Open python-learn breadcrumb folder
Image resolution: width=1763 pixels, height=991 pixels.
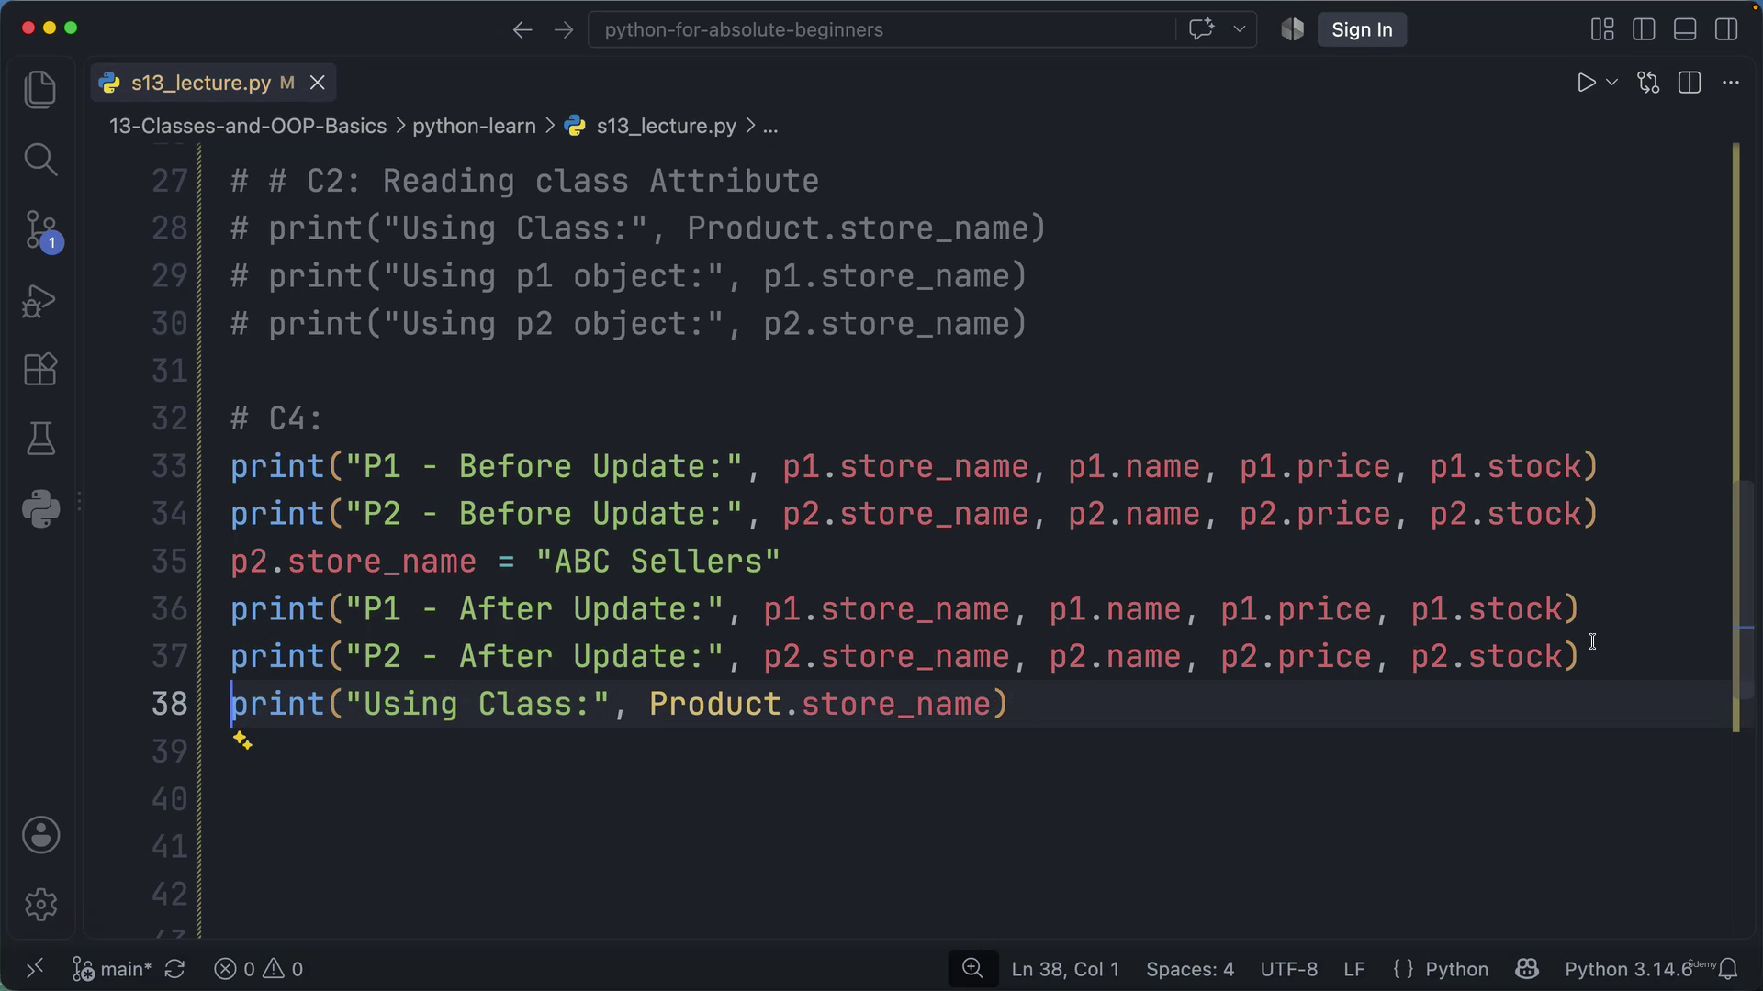474,126
